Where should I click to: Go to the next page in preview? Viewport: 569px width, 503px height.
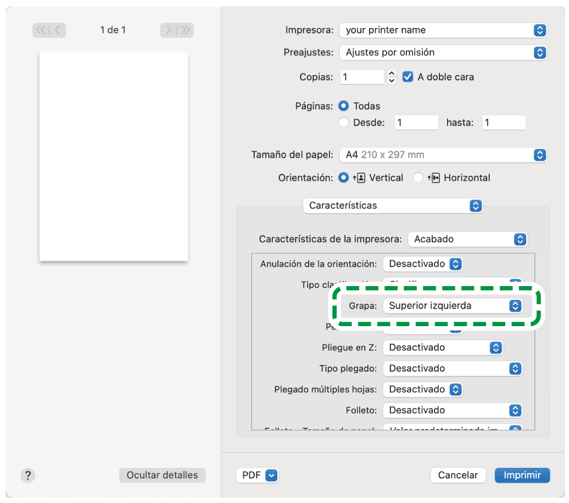[169, 30]
